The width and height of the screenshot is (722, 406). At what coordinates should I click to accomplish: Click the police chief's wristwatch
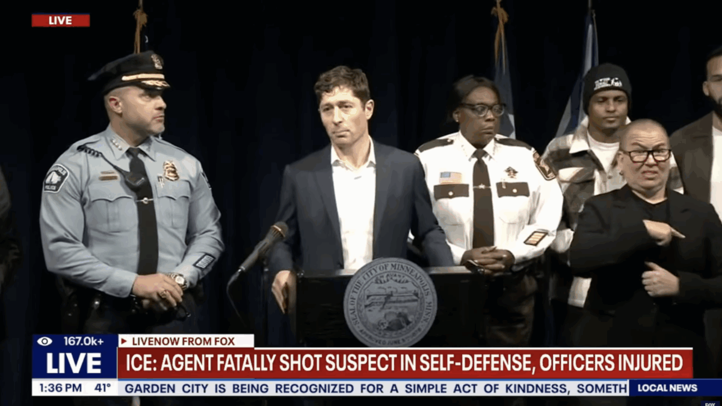(x=179, y=280)
